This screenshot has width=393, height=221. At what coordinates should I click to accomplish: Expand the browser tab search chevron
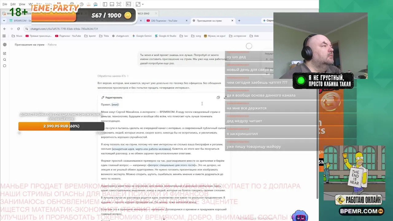coord(4,21)
